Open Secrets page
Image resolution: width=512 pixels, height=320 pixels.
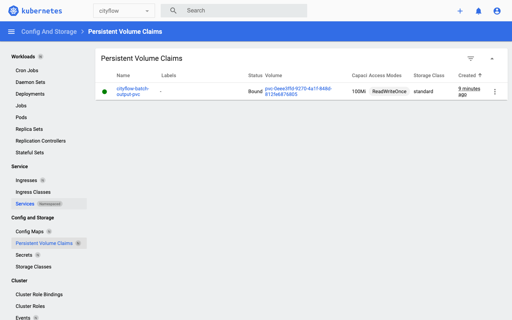coord(24,255)
